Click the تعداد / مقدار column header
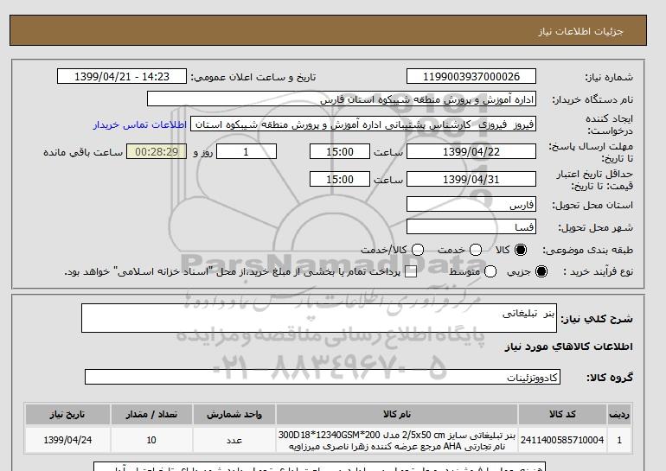The height and width of the screenshot is (471, 666). [151, 414]
